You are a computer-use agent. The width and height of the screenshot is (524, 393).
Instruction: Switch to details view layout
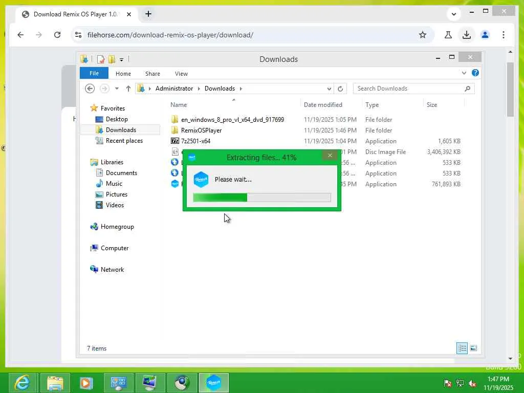(462, 348)
